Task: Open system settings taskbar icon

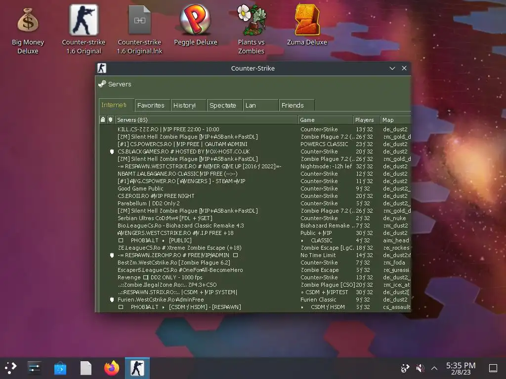Action: 34,368
